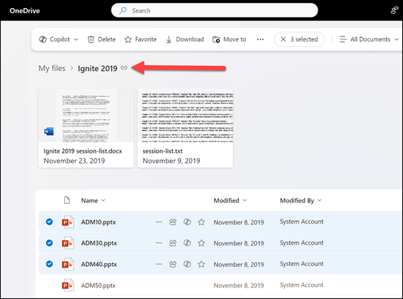This screenshot has height=299, width=403.
Task: Click Move to in the toolbar
Action: (x=229, y=39)
